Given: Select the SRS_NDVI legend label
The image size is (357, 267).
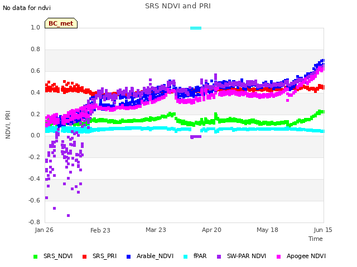Looking at the screenshot, I should click(58, 256).
